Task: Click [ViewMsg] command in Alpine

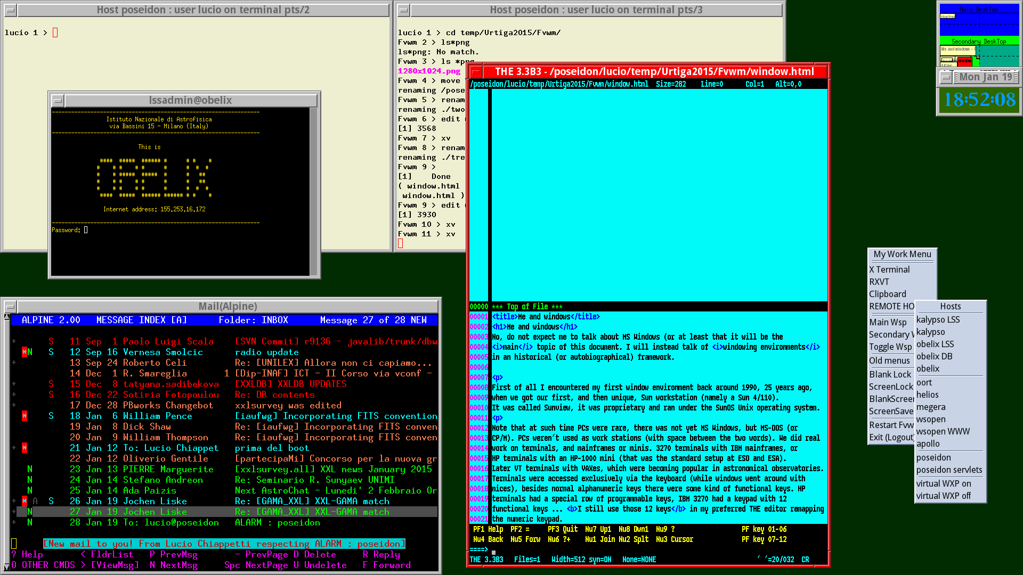Action: tap(110, 565)
